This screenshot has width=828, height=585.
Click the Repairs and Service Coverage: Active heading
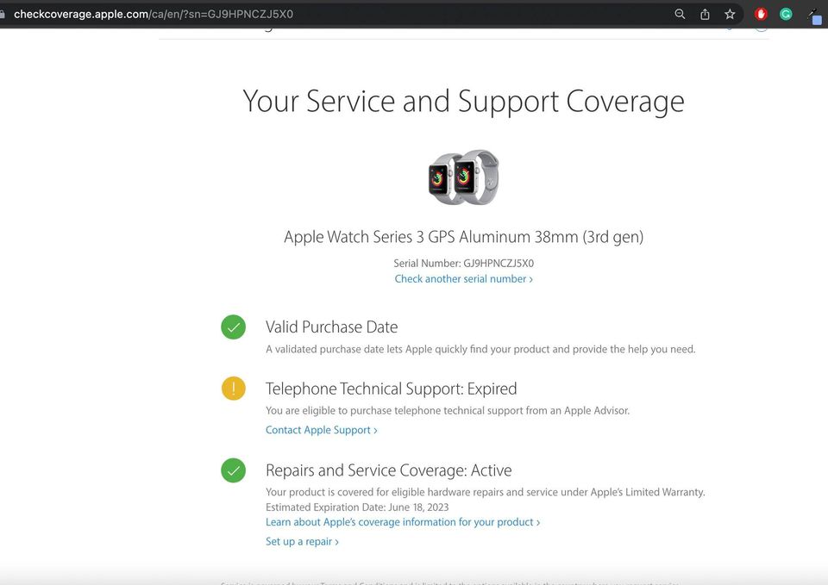coord(388,470)
